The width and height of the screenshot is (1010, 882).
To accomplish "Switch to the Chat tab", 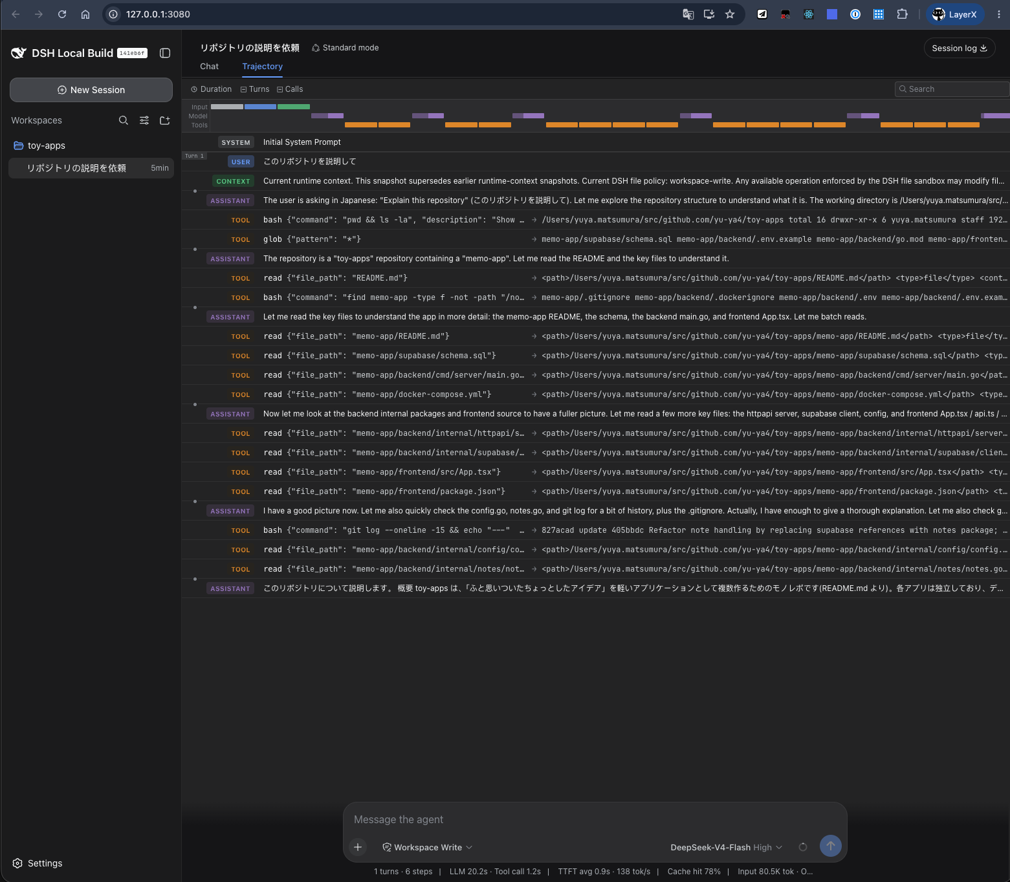I will pyautogui.click(x=209, y=67).
